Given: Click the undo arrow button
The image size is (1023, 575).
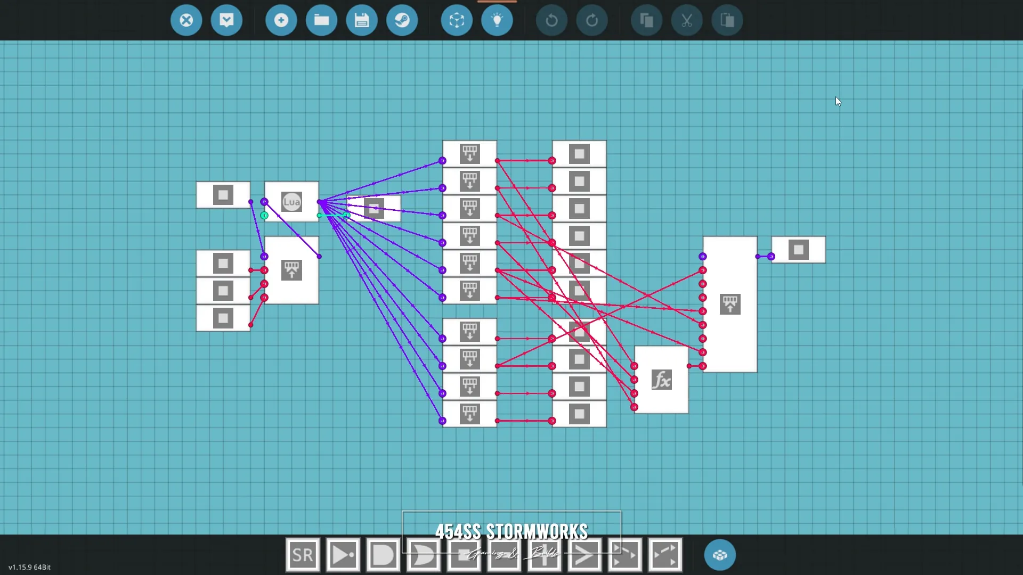Looking at the screenshot, I should [551, 20].
